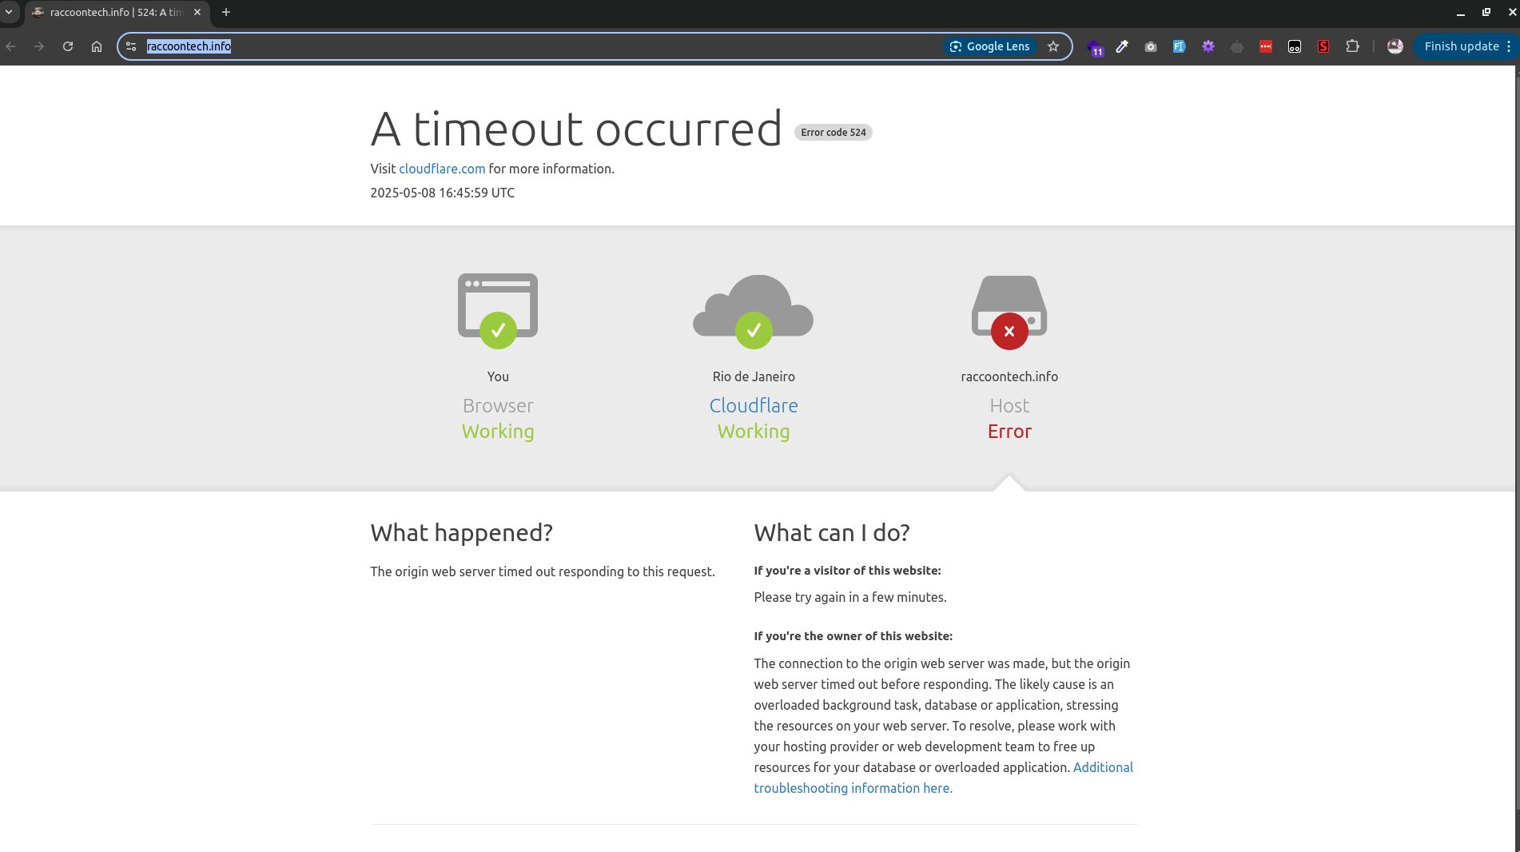Open the tab search dropdown arrow
The image size is (1520, 852).
tap(9, 12)
